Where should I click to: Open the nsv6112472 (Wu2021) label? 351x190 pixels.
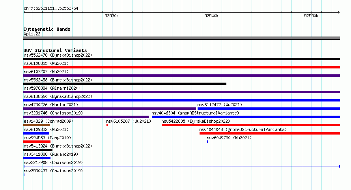(x=220, y=105)
